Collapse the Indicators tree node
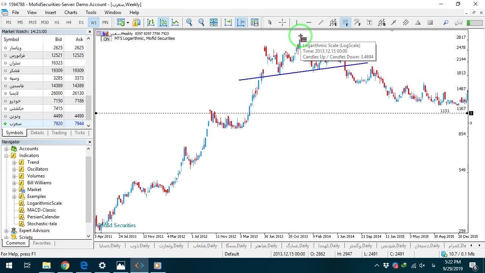 pos(6,155)
